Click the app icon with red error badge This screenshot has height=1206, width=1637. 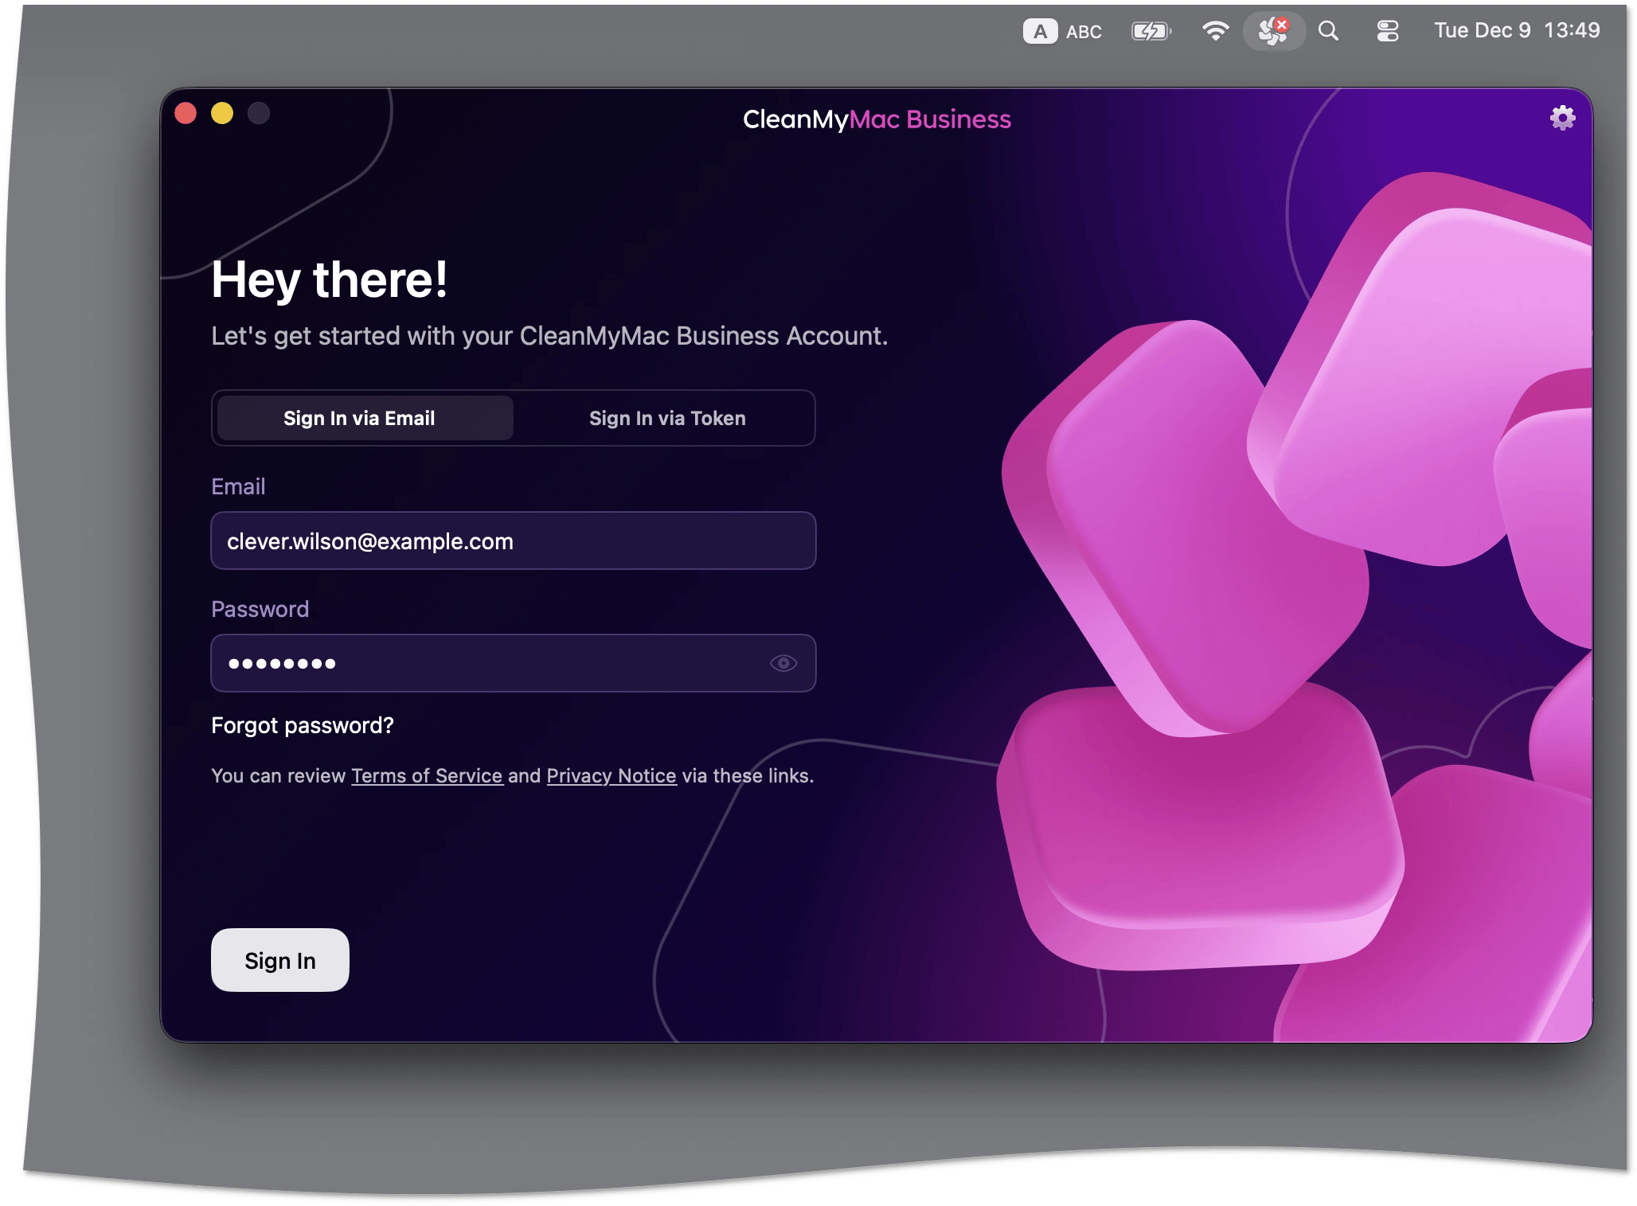click(x=1272, y=30)
